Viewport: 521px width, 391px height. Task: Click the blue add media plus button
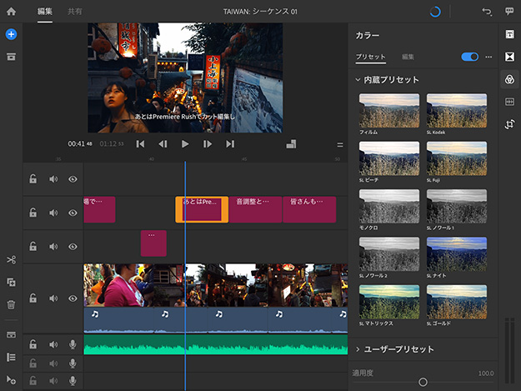(11, 34)
